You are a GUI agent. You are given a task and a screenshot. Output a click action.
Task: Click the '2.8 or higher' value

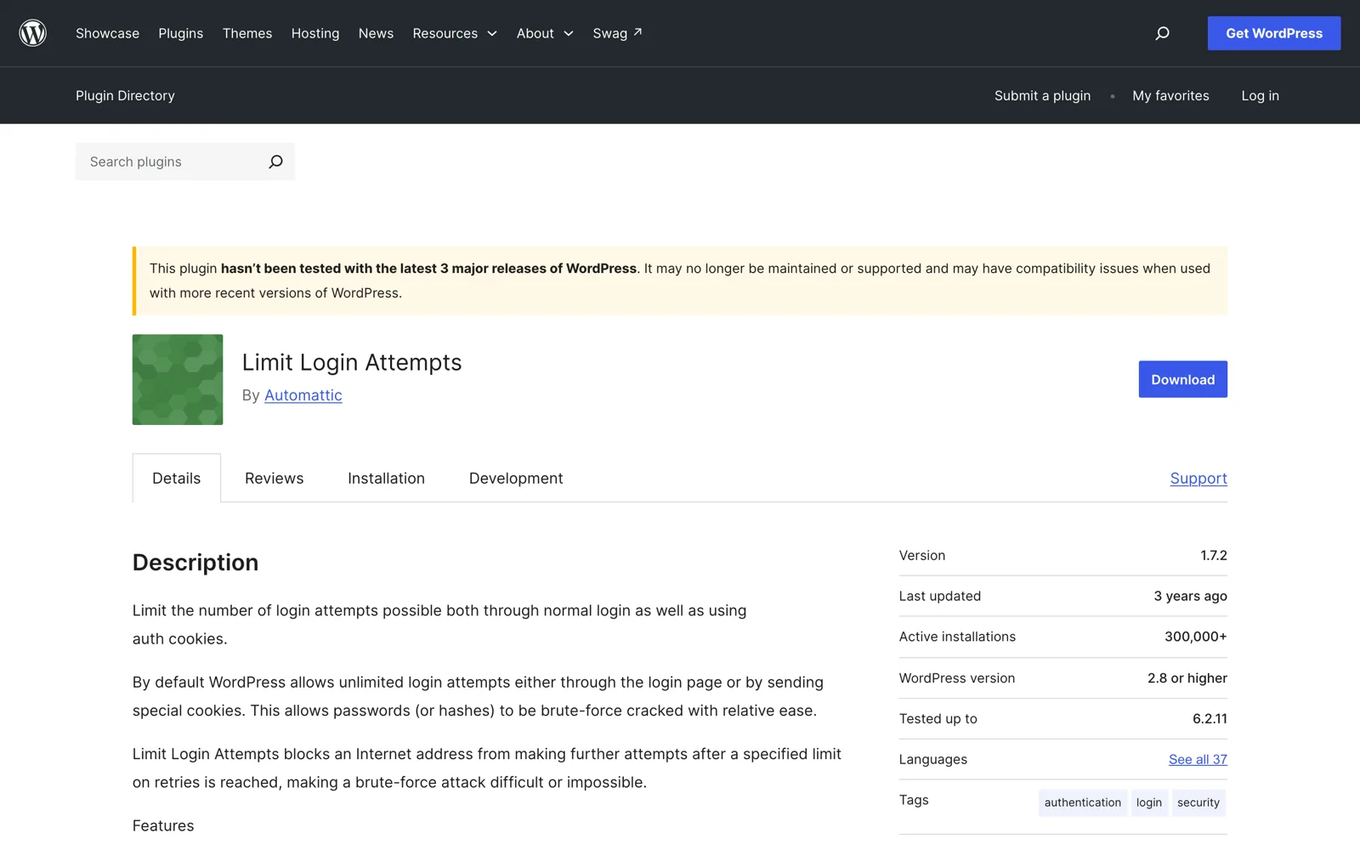1187,677
